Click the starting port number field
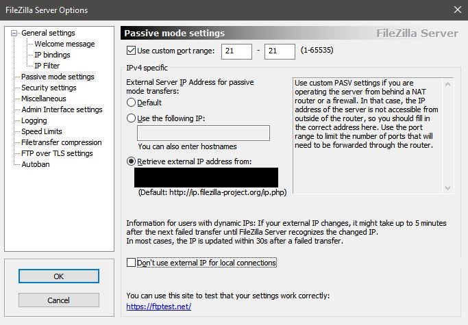This screenshot has height=325, width=468. point(236,51)
